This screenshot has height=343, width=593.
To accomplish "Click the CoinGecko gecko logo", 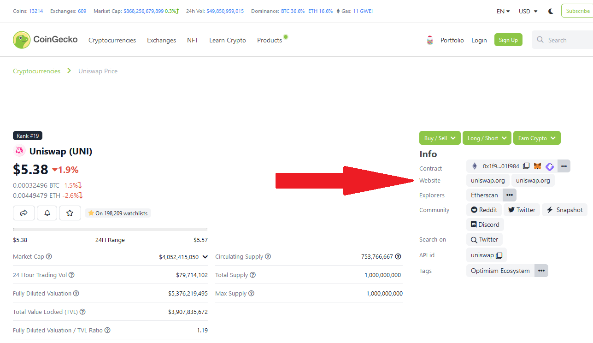I will coord(22,40).
